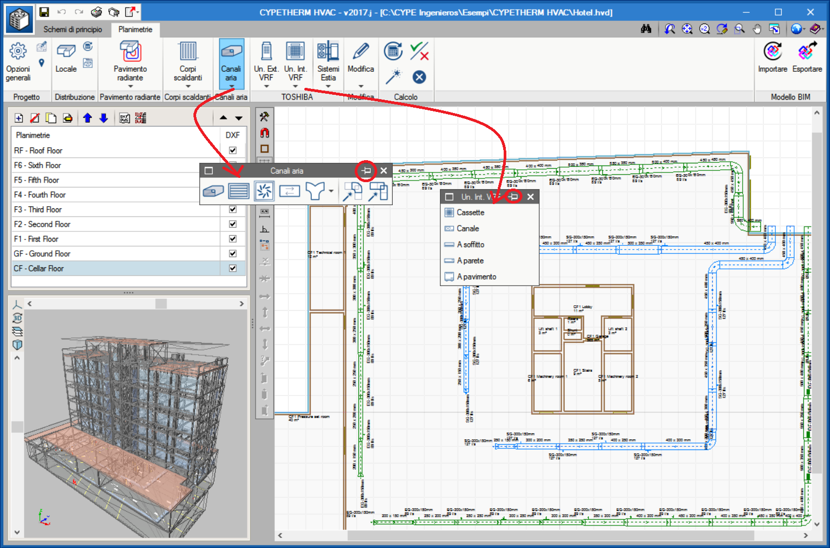
Task: Choose Cassette from Un. Int. VRF menu
Action: (490, 213)
